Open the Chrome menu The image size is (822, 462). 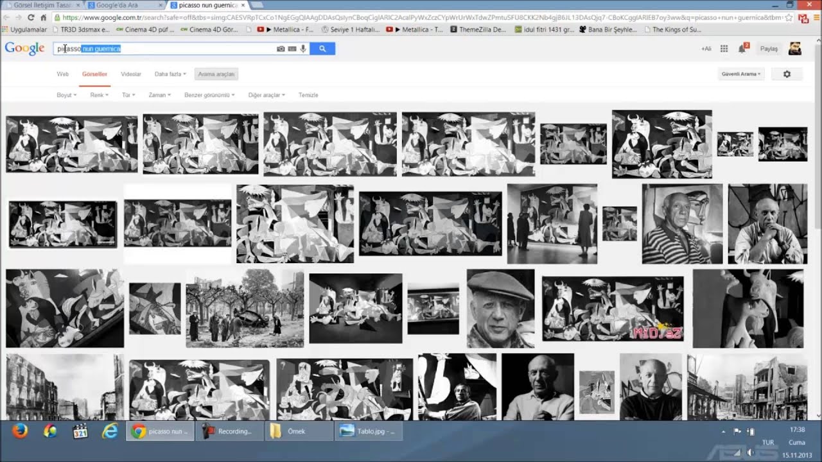(815, 18)
